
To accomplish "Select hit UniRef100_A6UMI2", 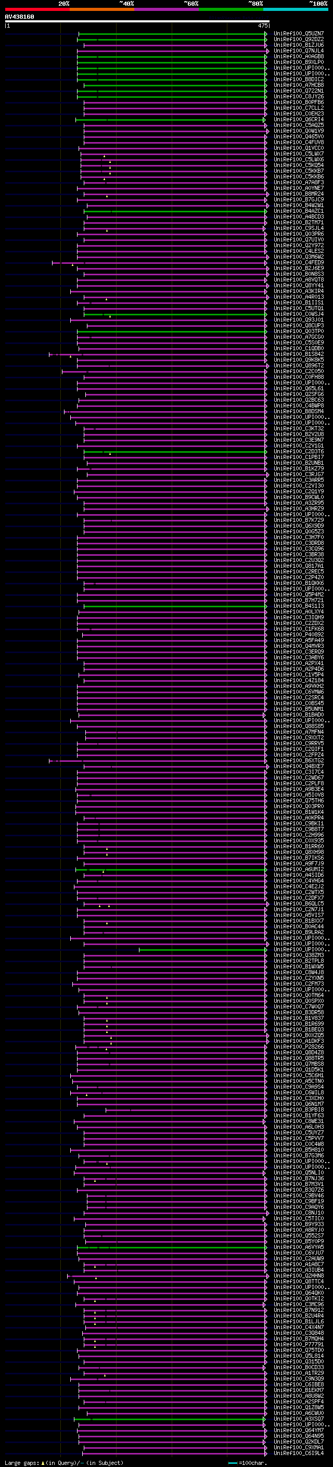I will (x=299, y=870).
